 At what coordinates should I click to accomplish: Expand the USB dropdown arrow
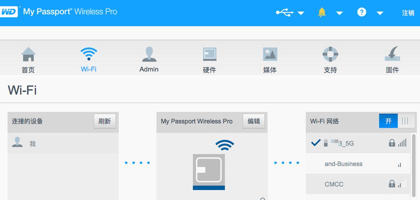coord(301,13)
